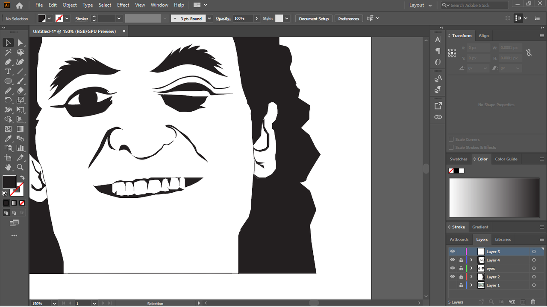The width and height of the screenshot is (547, 307).
Task: Select the Perspective Grid tool
Action: coord(20,119)
